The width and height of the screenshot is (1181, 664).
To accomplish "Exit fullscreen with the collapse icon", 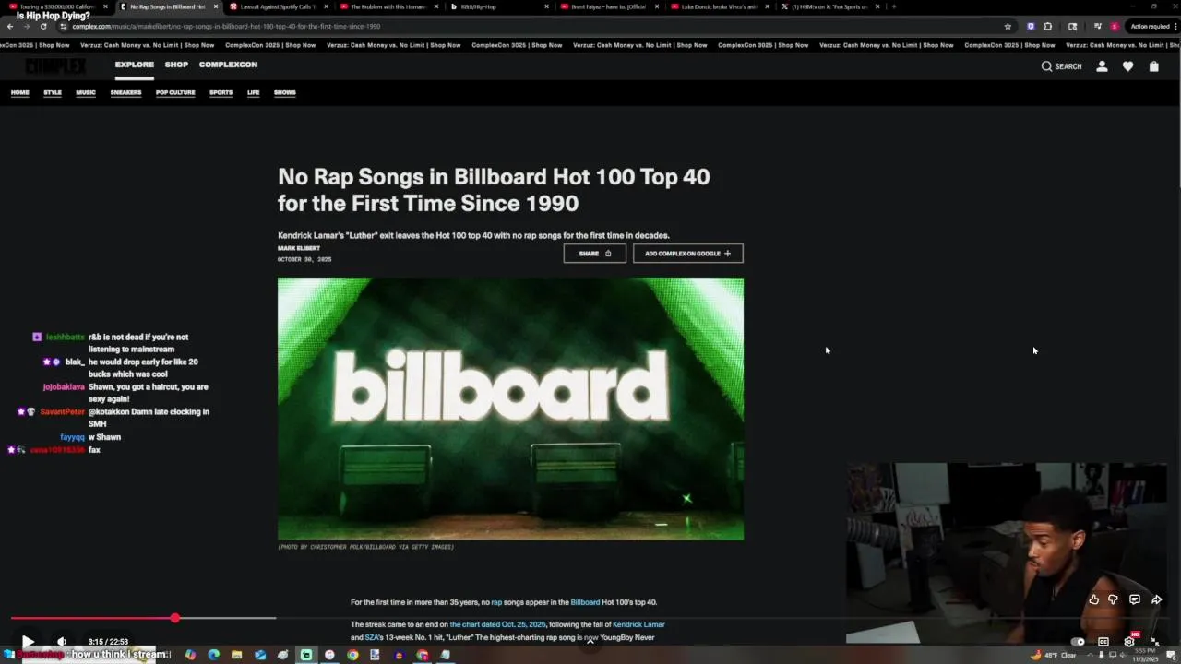I will coord(1154,642).
